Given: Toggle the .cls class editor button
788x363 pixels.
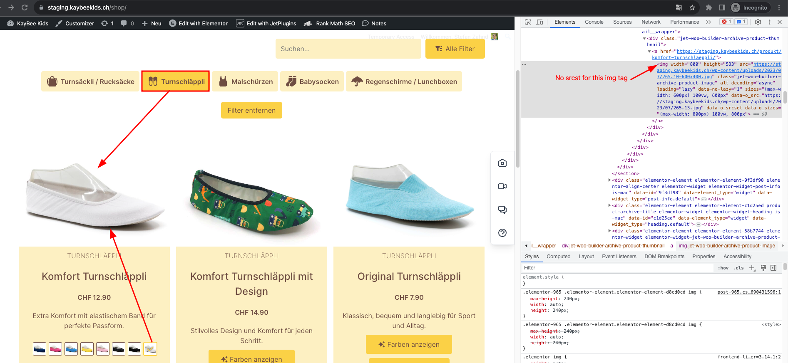Looking at the screenshot, I should point(738,268).
